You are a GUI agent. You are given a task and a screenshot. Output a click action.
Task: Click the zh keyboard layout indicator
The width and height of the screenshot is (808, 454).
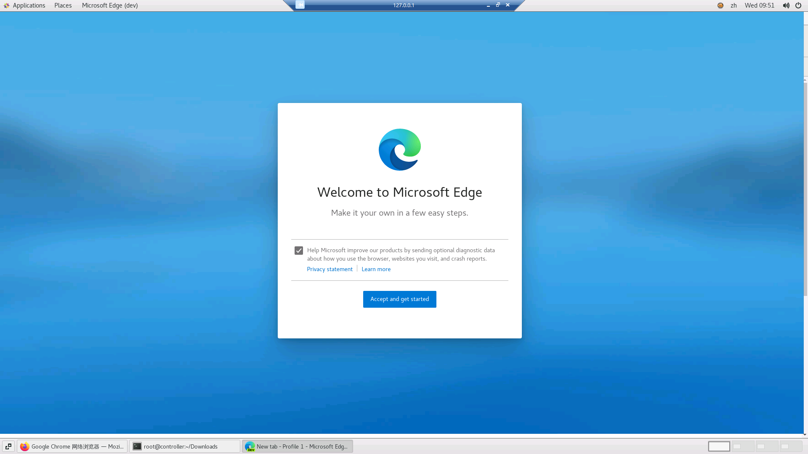734,5
